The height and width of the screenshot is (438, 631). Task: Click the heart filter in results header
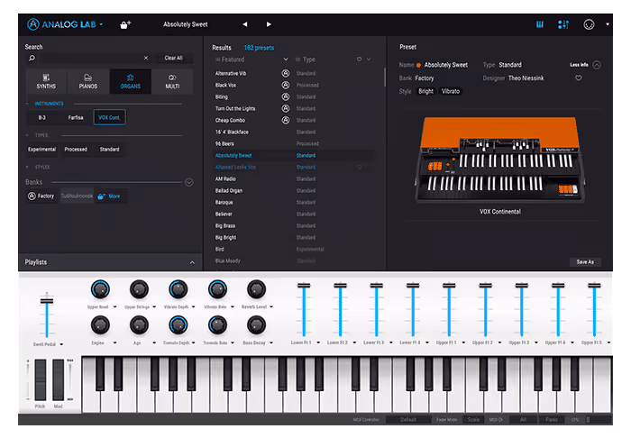359,59
